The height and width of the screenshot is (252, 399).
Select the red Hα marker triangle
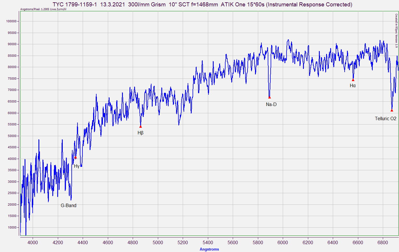353,80
